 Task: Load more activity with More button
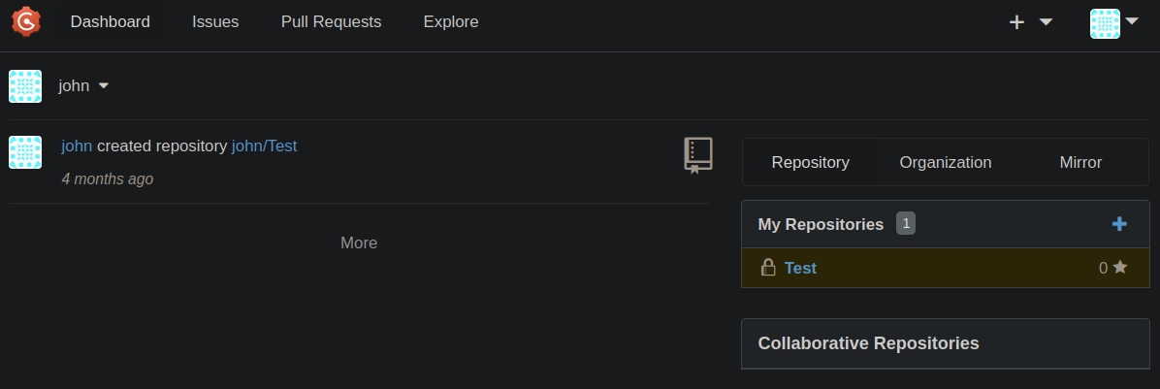click(359, 243)
